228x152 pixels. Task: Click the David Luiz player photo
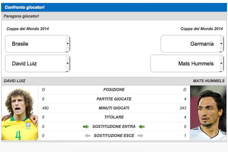(x=20, y=113)
